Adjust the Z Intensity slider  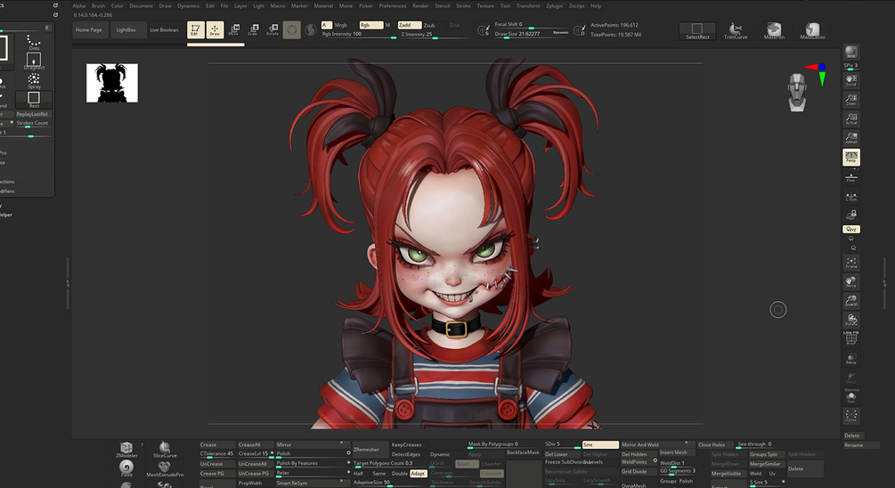tap(435, 34)
